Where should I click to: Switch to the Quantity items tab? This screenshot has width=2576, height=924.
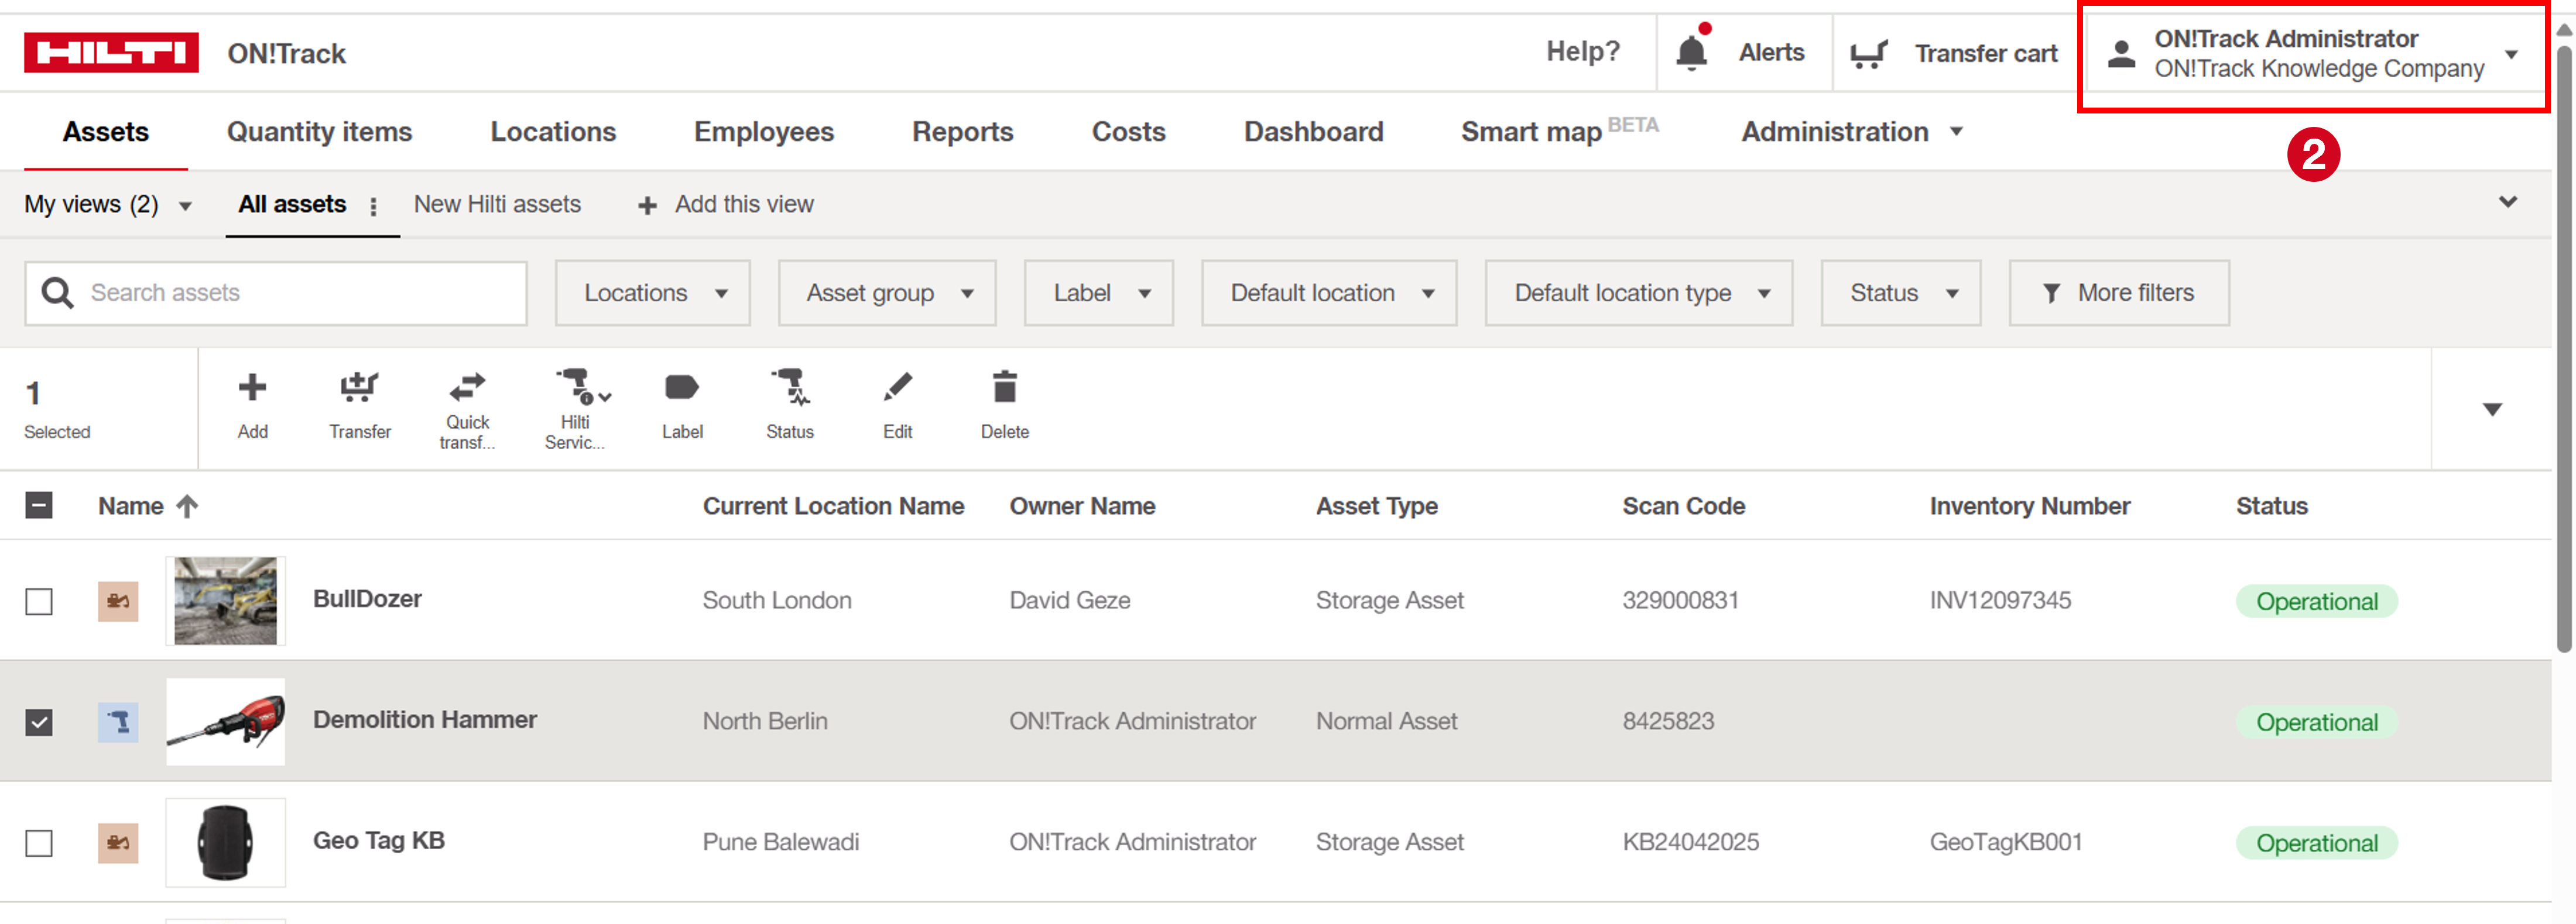coord(319,132)
